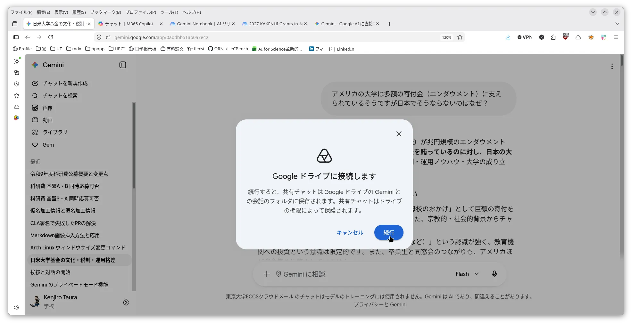
Task: Switch to 2027 KAKENHI Grants-in-Aid tab
Action: coord(275,24)
